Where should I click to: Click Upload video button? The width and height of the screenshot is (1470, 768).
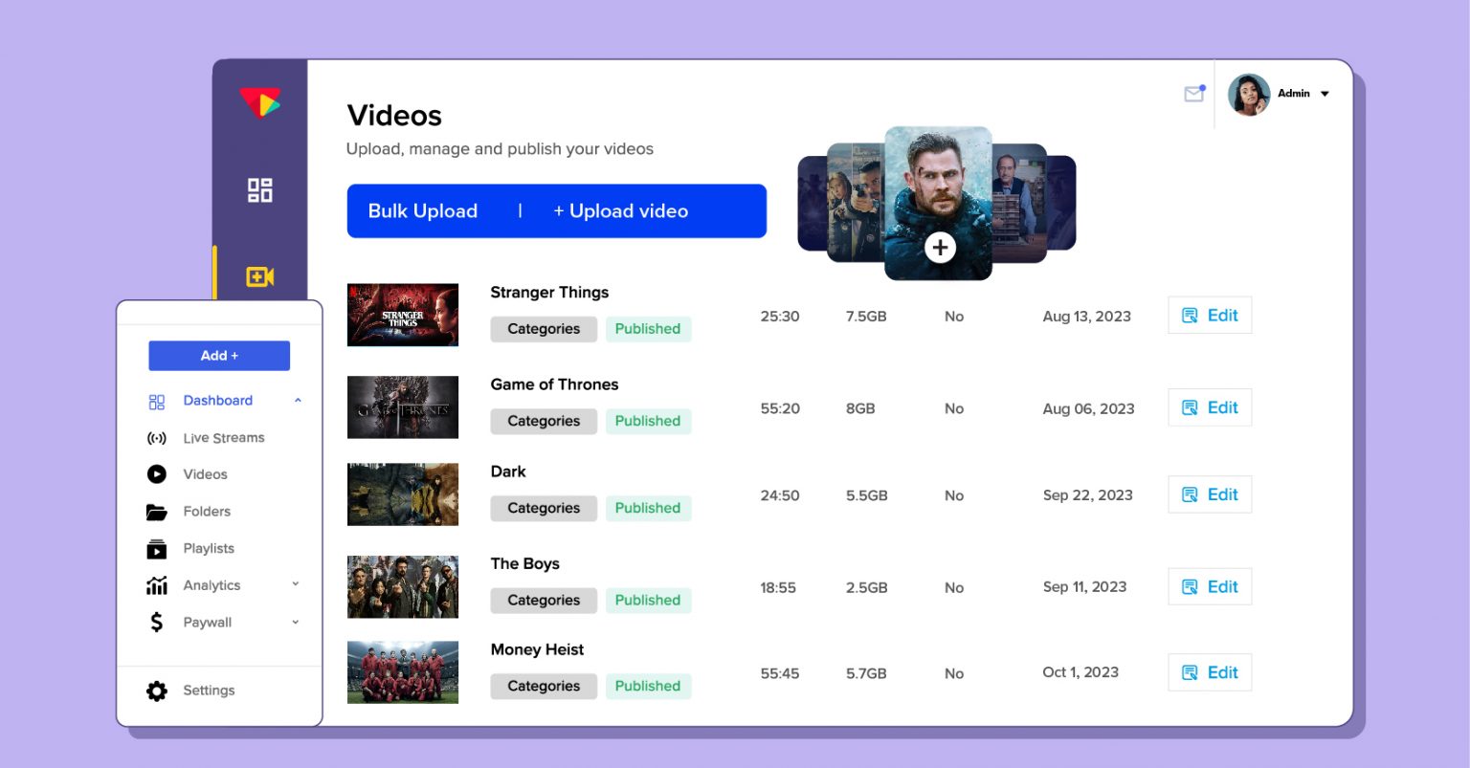pos(620,211)
